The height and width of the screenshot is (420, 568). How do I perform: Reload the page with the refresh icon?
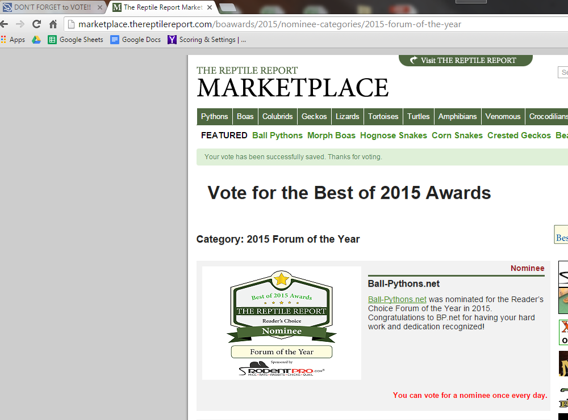(36, 24)
